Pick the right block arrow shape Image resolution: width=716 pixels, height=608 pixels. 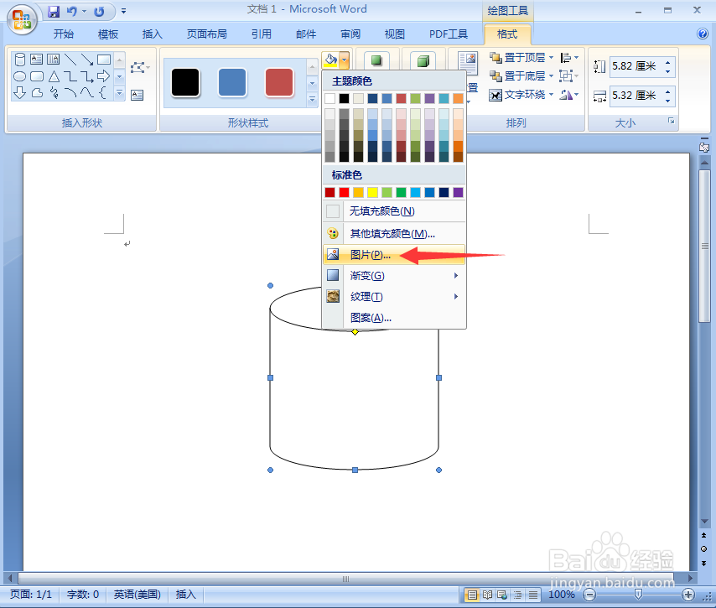tap(104, 75)
